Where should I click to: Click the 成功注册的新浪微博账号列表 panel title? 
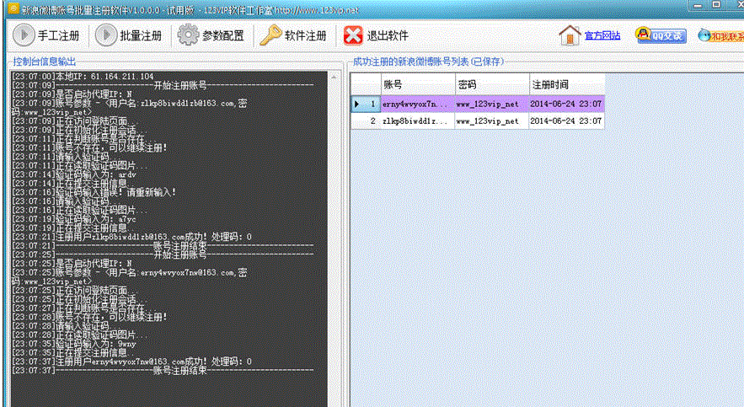(428, 62)
